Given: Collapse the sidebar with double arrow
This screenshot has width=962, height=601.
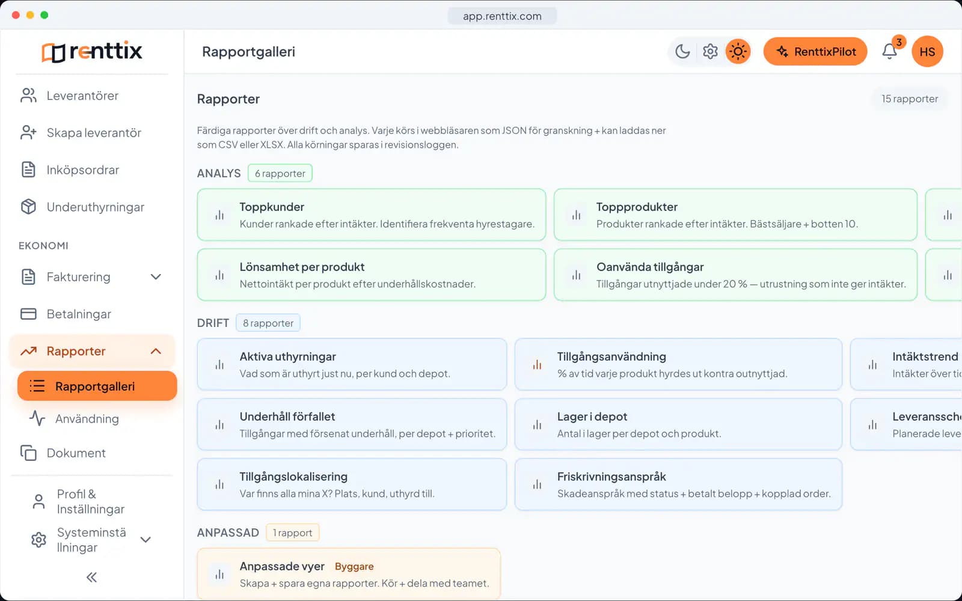Looking at the screenshot, I should [x=91, y=577].
